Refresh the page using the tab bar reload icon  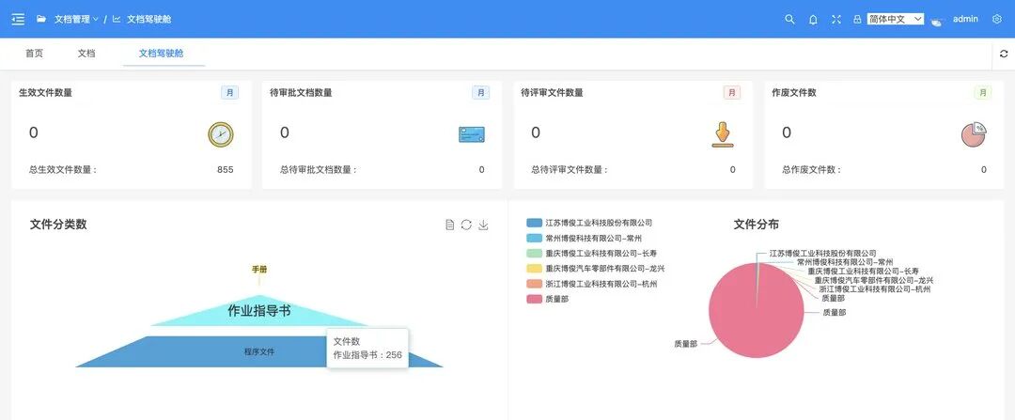[x=1004, y=54]
